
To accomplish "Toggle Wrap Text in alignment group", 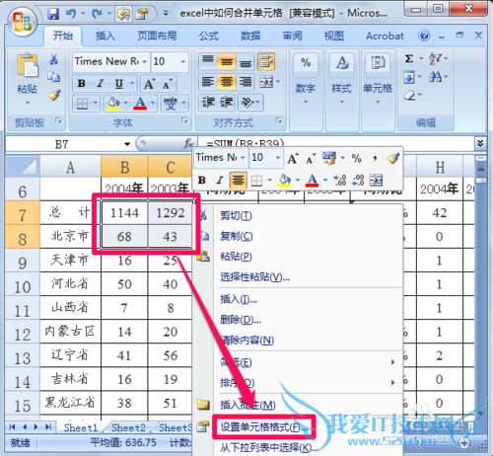I will pyautogui.click(x=266, y=61).
